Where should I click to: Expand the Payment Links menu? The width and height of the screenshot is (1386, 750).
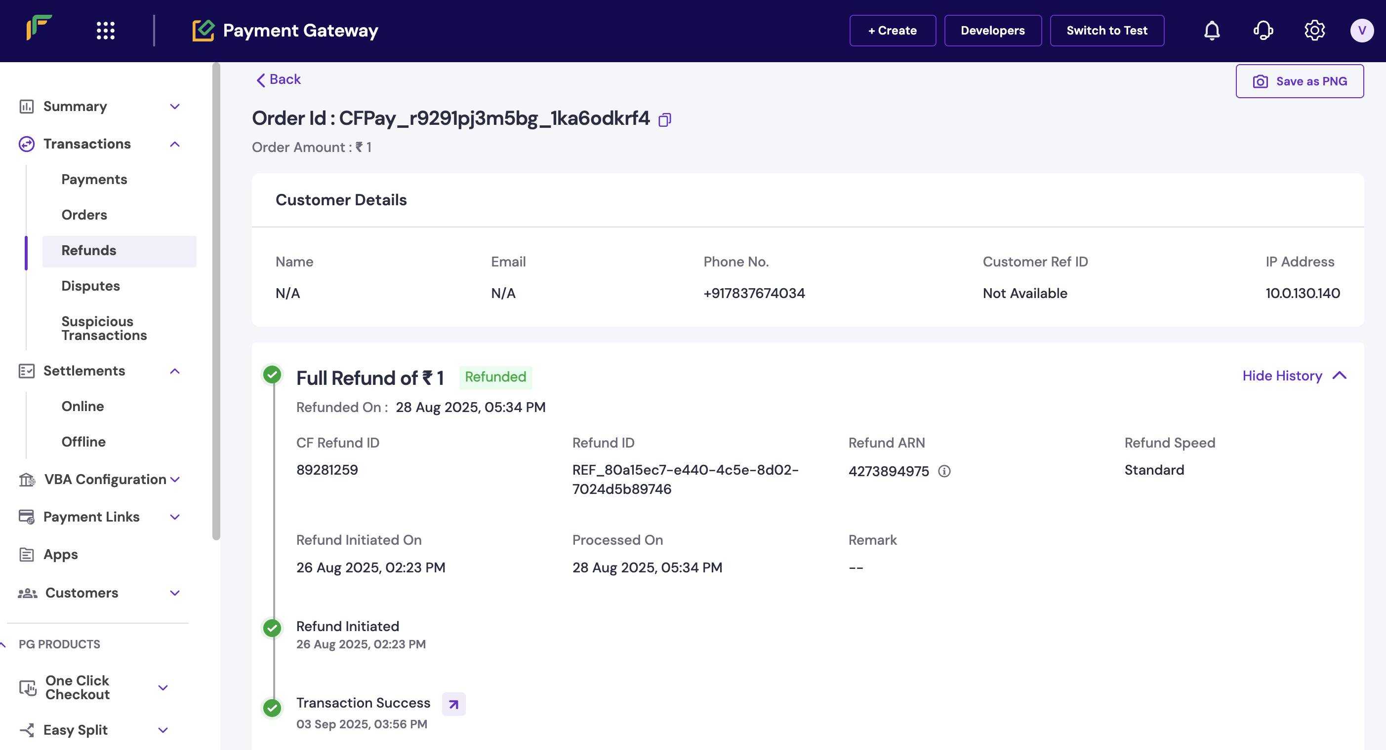pyautogui.click(x=175, y=517)
